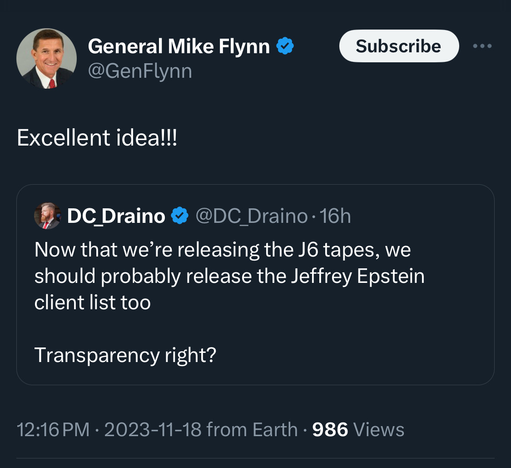This screenshot has width=511, height=468.
Task: Click the verified badge beside DC_Draino
Action: (x=180, y=216)
